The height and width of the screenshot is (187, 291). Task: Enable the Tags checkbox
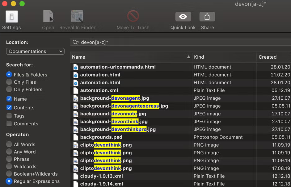tap(9, 116)
